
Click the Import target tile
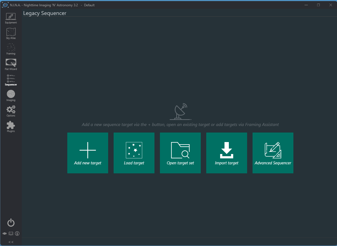[227, 153]
